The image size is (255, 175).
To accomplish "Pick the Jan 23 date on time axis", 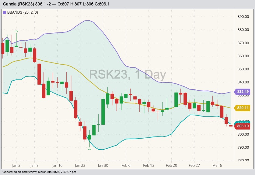I will (80, 166).
